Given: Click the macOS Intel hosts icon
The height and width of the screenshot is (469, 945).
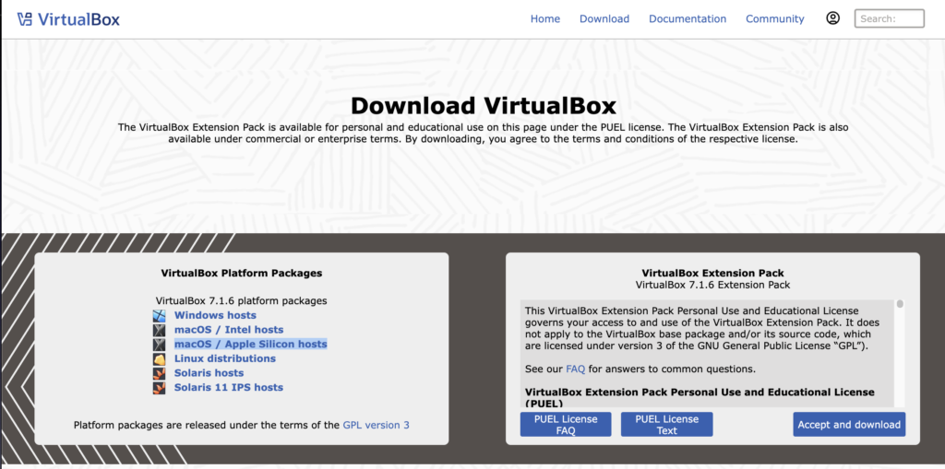Looking at the screenshot, I should [160, 330].
